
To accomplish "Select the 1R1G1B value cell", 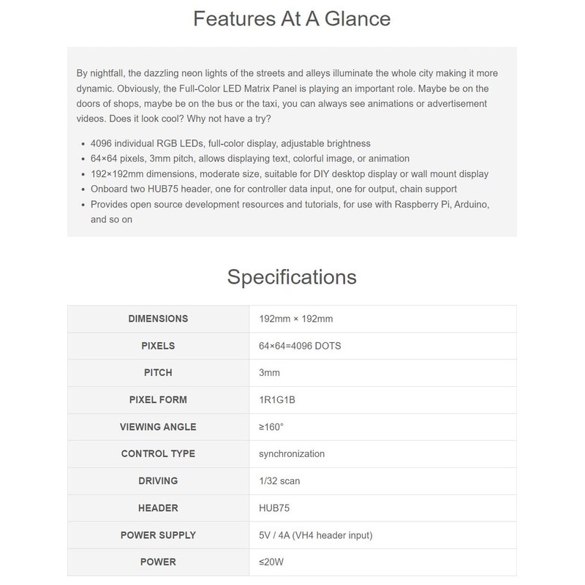I will tap(279, 400).
